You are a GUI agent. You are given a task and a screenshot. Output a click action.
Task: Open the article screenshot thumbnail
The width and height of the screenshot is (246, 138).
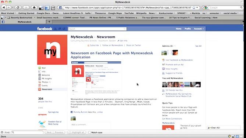(x=96, y=78)
